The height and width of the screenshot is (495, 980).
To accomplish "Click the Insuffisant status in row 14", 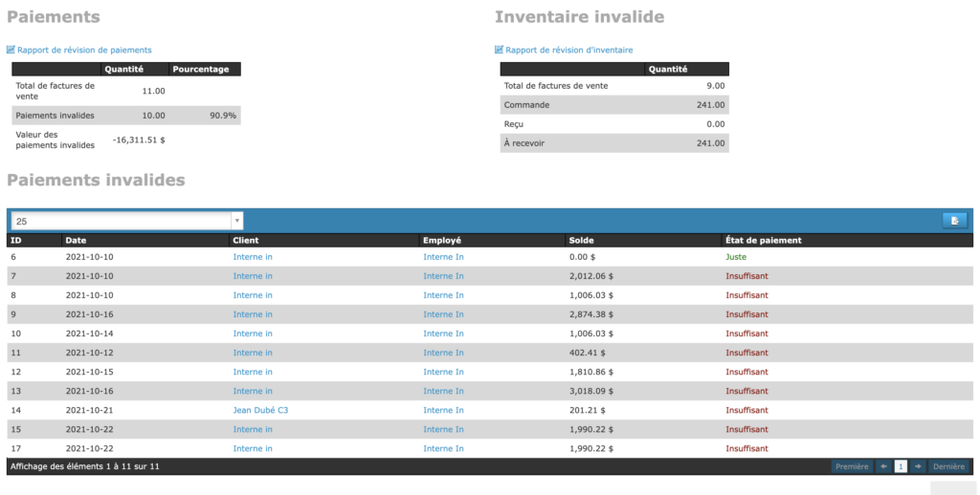I will coord(746,410).
